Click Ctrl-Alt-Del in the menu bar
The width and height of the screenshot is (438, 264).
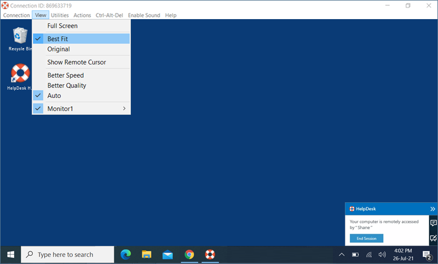(x=109, y=15)
